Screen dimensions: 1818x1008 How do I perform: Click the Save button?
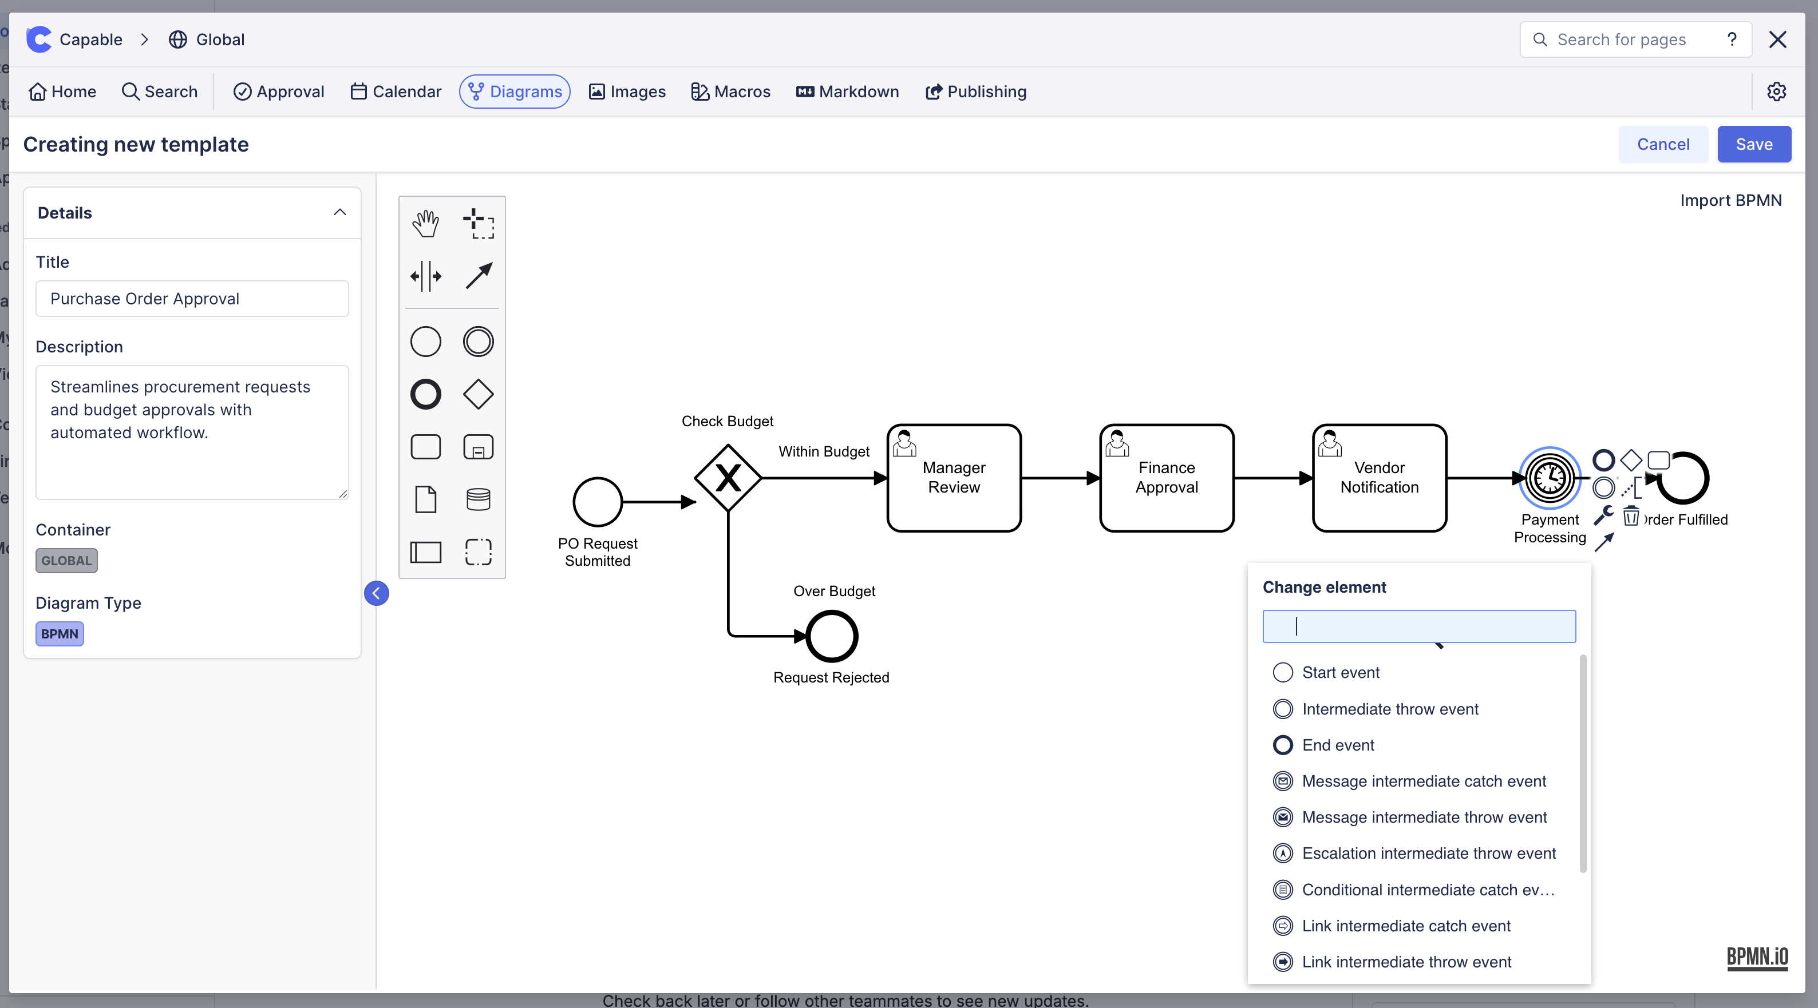click(1754, 144)
